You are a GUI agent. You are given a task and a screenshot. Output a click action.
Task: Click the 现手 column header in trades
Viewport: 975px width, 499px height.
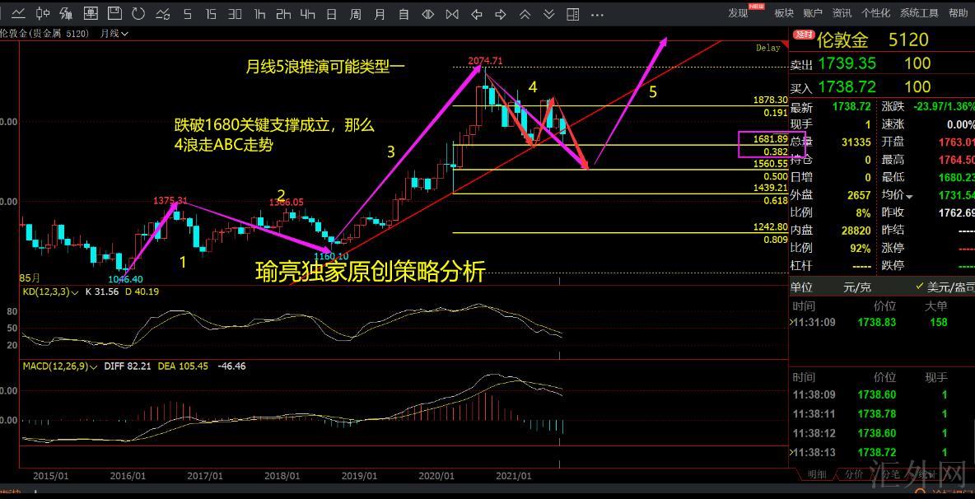pos(935,377)
